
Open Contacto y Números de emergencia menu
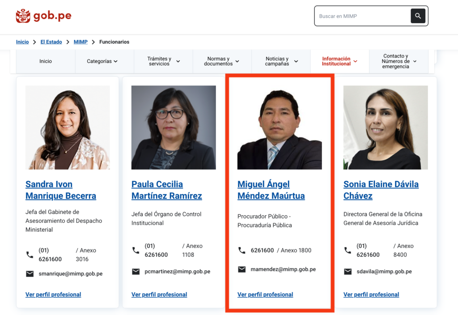pos(399,61)
